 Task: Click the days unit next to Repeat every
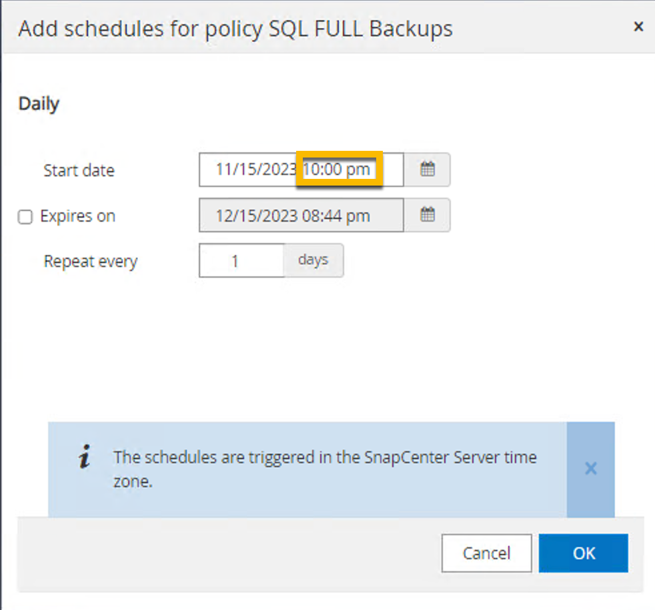tap(313, 260)
